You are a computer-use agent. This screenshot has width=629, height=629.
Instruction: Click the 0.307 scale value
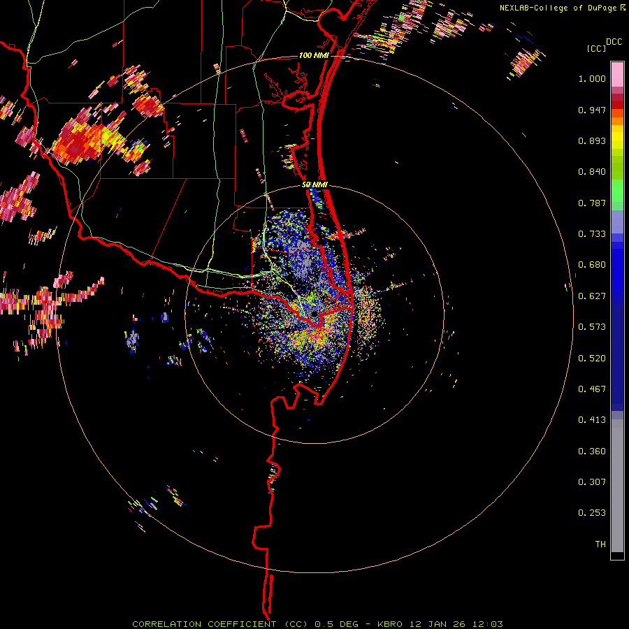point(592,482)
